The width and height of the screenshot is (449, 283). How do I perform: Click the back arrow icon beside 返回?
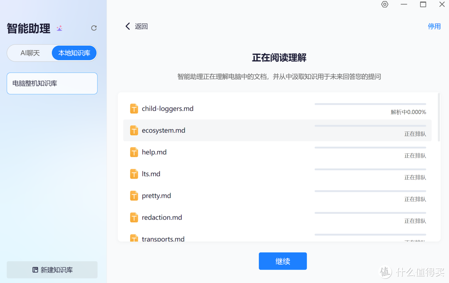tap(128, 26)
